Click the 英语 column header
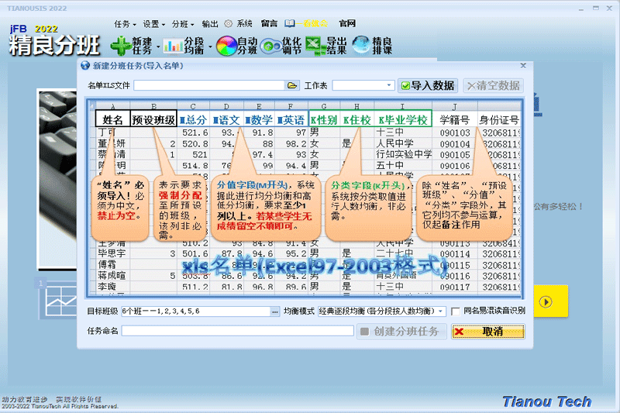Image resolution: width=620 pixels, height=413 pixels. (x=291, y=120)
